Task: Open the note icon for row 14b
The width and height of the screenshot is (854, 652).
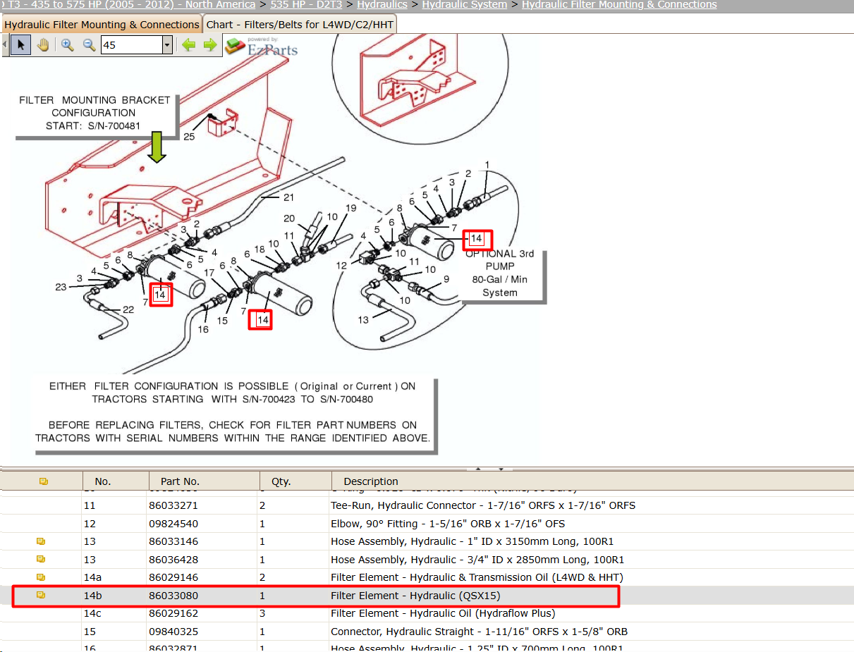Action: click(41, 595)
